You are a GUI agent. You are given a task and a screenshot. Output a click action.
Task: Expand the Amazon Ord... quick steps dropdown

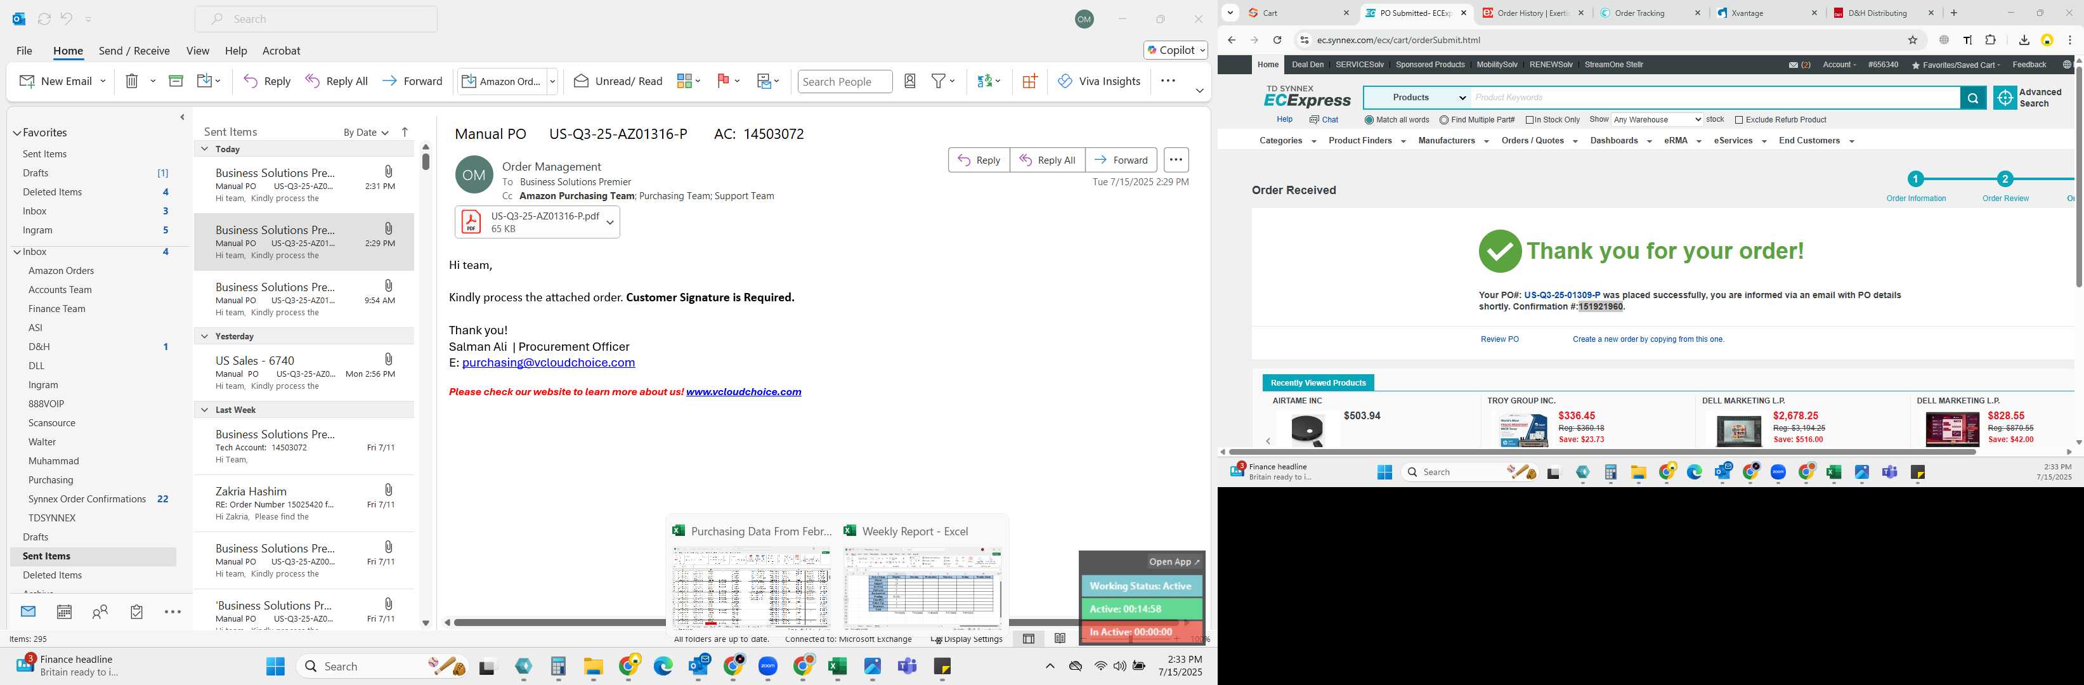pos(552,81)
